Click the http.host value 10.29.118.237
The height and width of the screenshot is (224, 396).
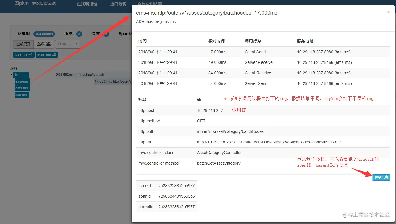tap(210, 110)
